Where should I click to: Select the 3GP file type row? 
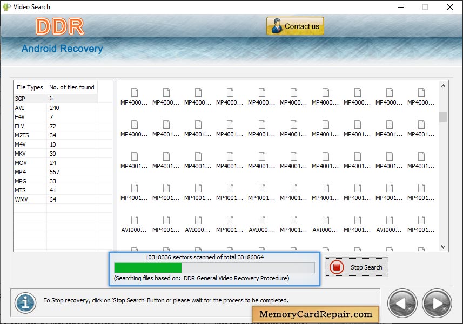click(56, 98)
